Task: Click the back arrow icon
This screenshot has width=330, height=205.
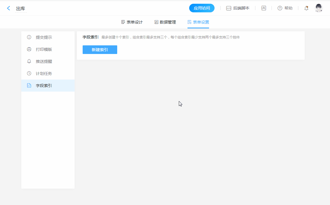Action: [9, 8]
